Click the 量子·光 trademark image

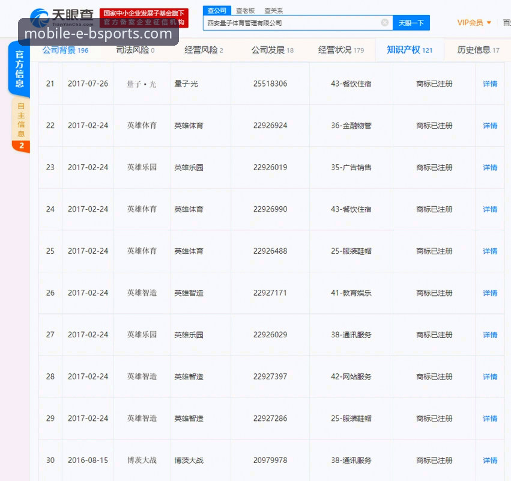141,84
